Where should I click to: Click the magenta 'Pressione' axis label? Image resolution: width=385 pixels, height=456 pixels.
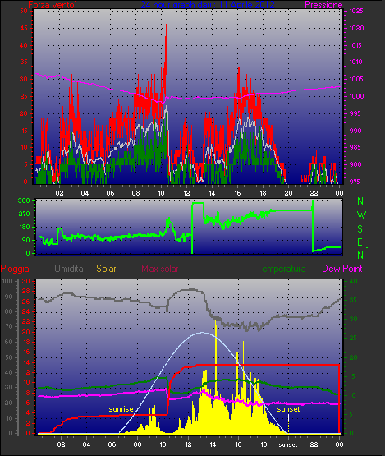(x=323, y=5)
